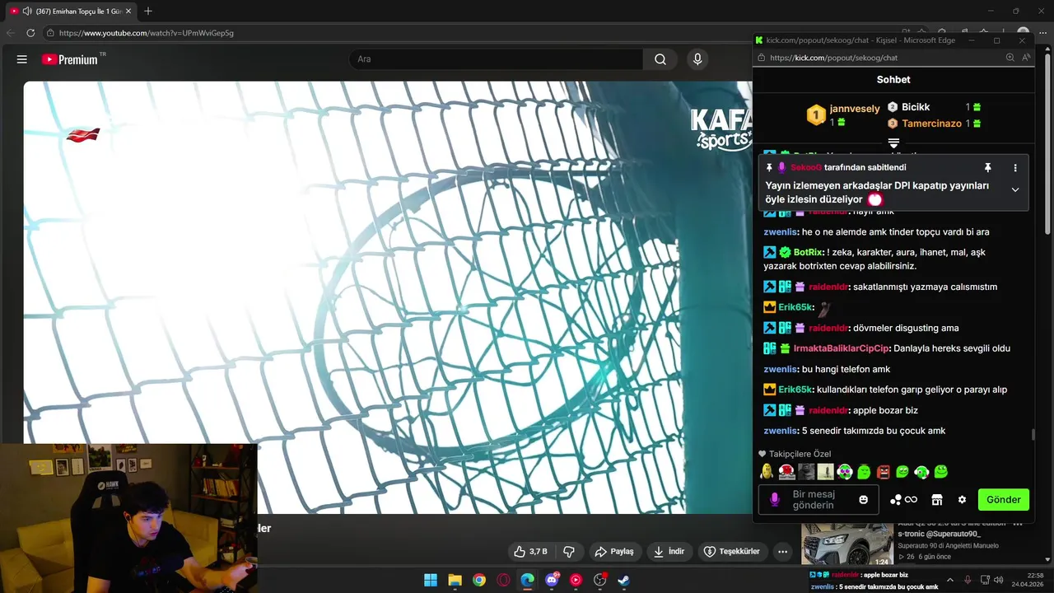Screen dimensions: 1054x593
Task: Open more actions ellipsis under the video
Action: [x=783, y=551]
